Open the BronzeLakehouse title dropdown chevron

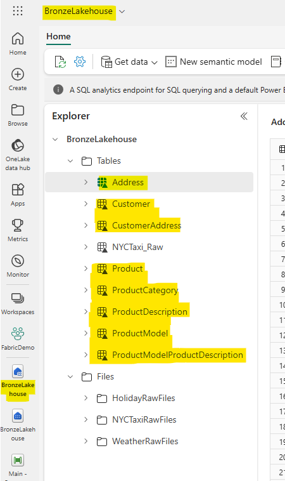(x=122, y=11)
